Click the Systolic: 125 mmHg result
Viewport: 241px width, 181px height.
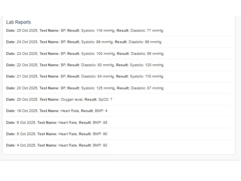(x=98, y=88)
